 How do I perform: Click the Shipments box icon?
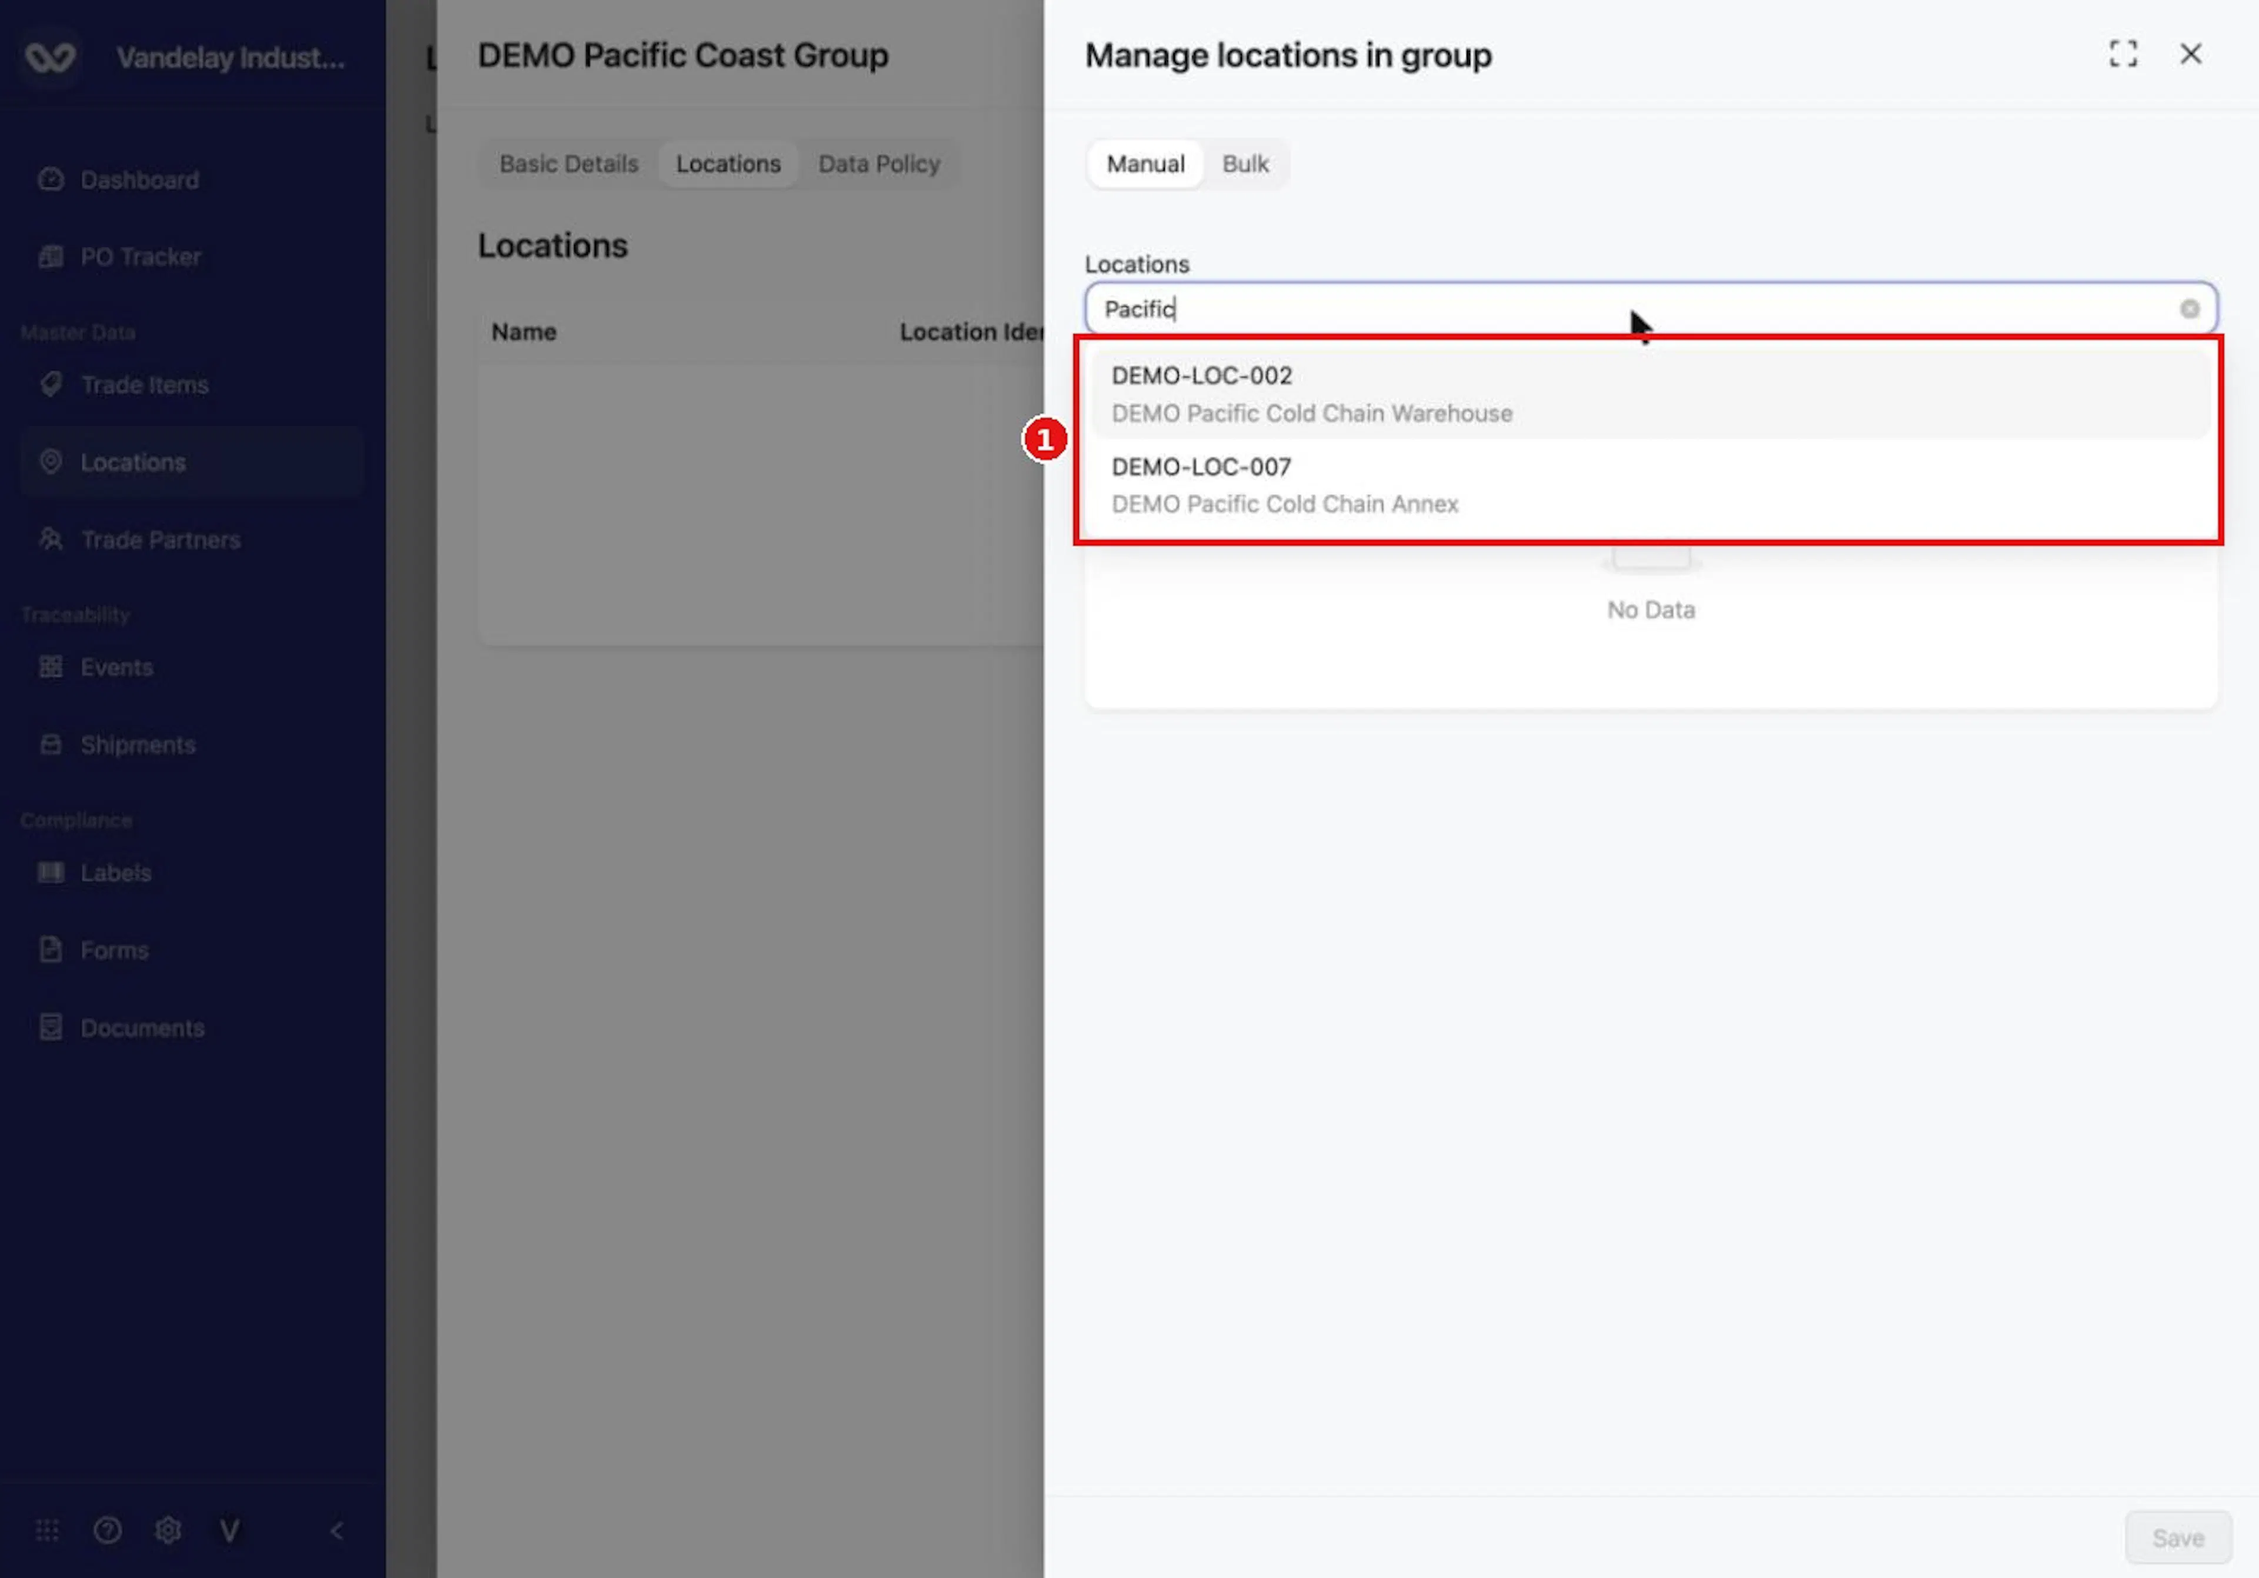pos(51,744)
